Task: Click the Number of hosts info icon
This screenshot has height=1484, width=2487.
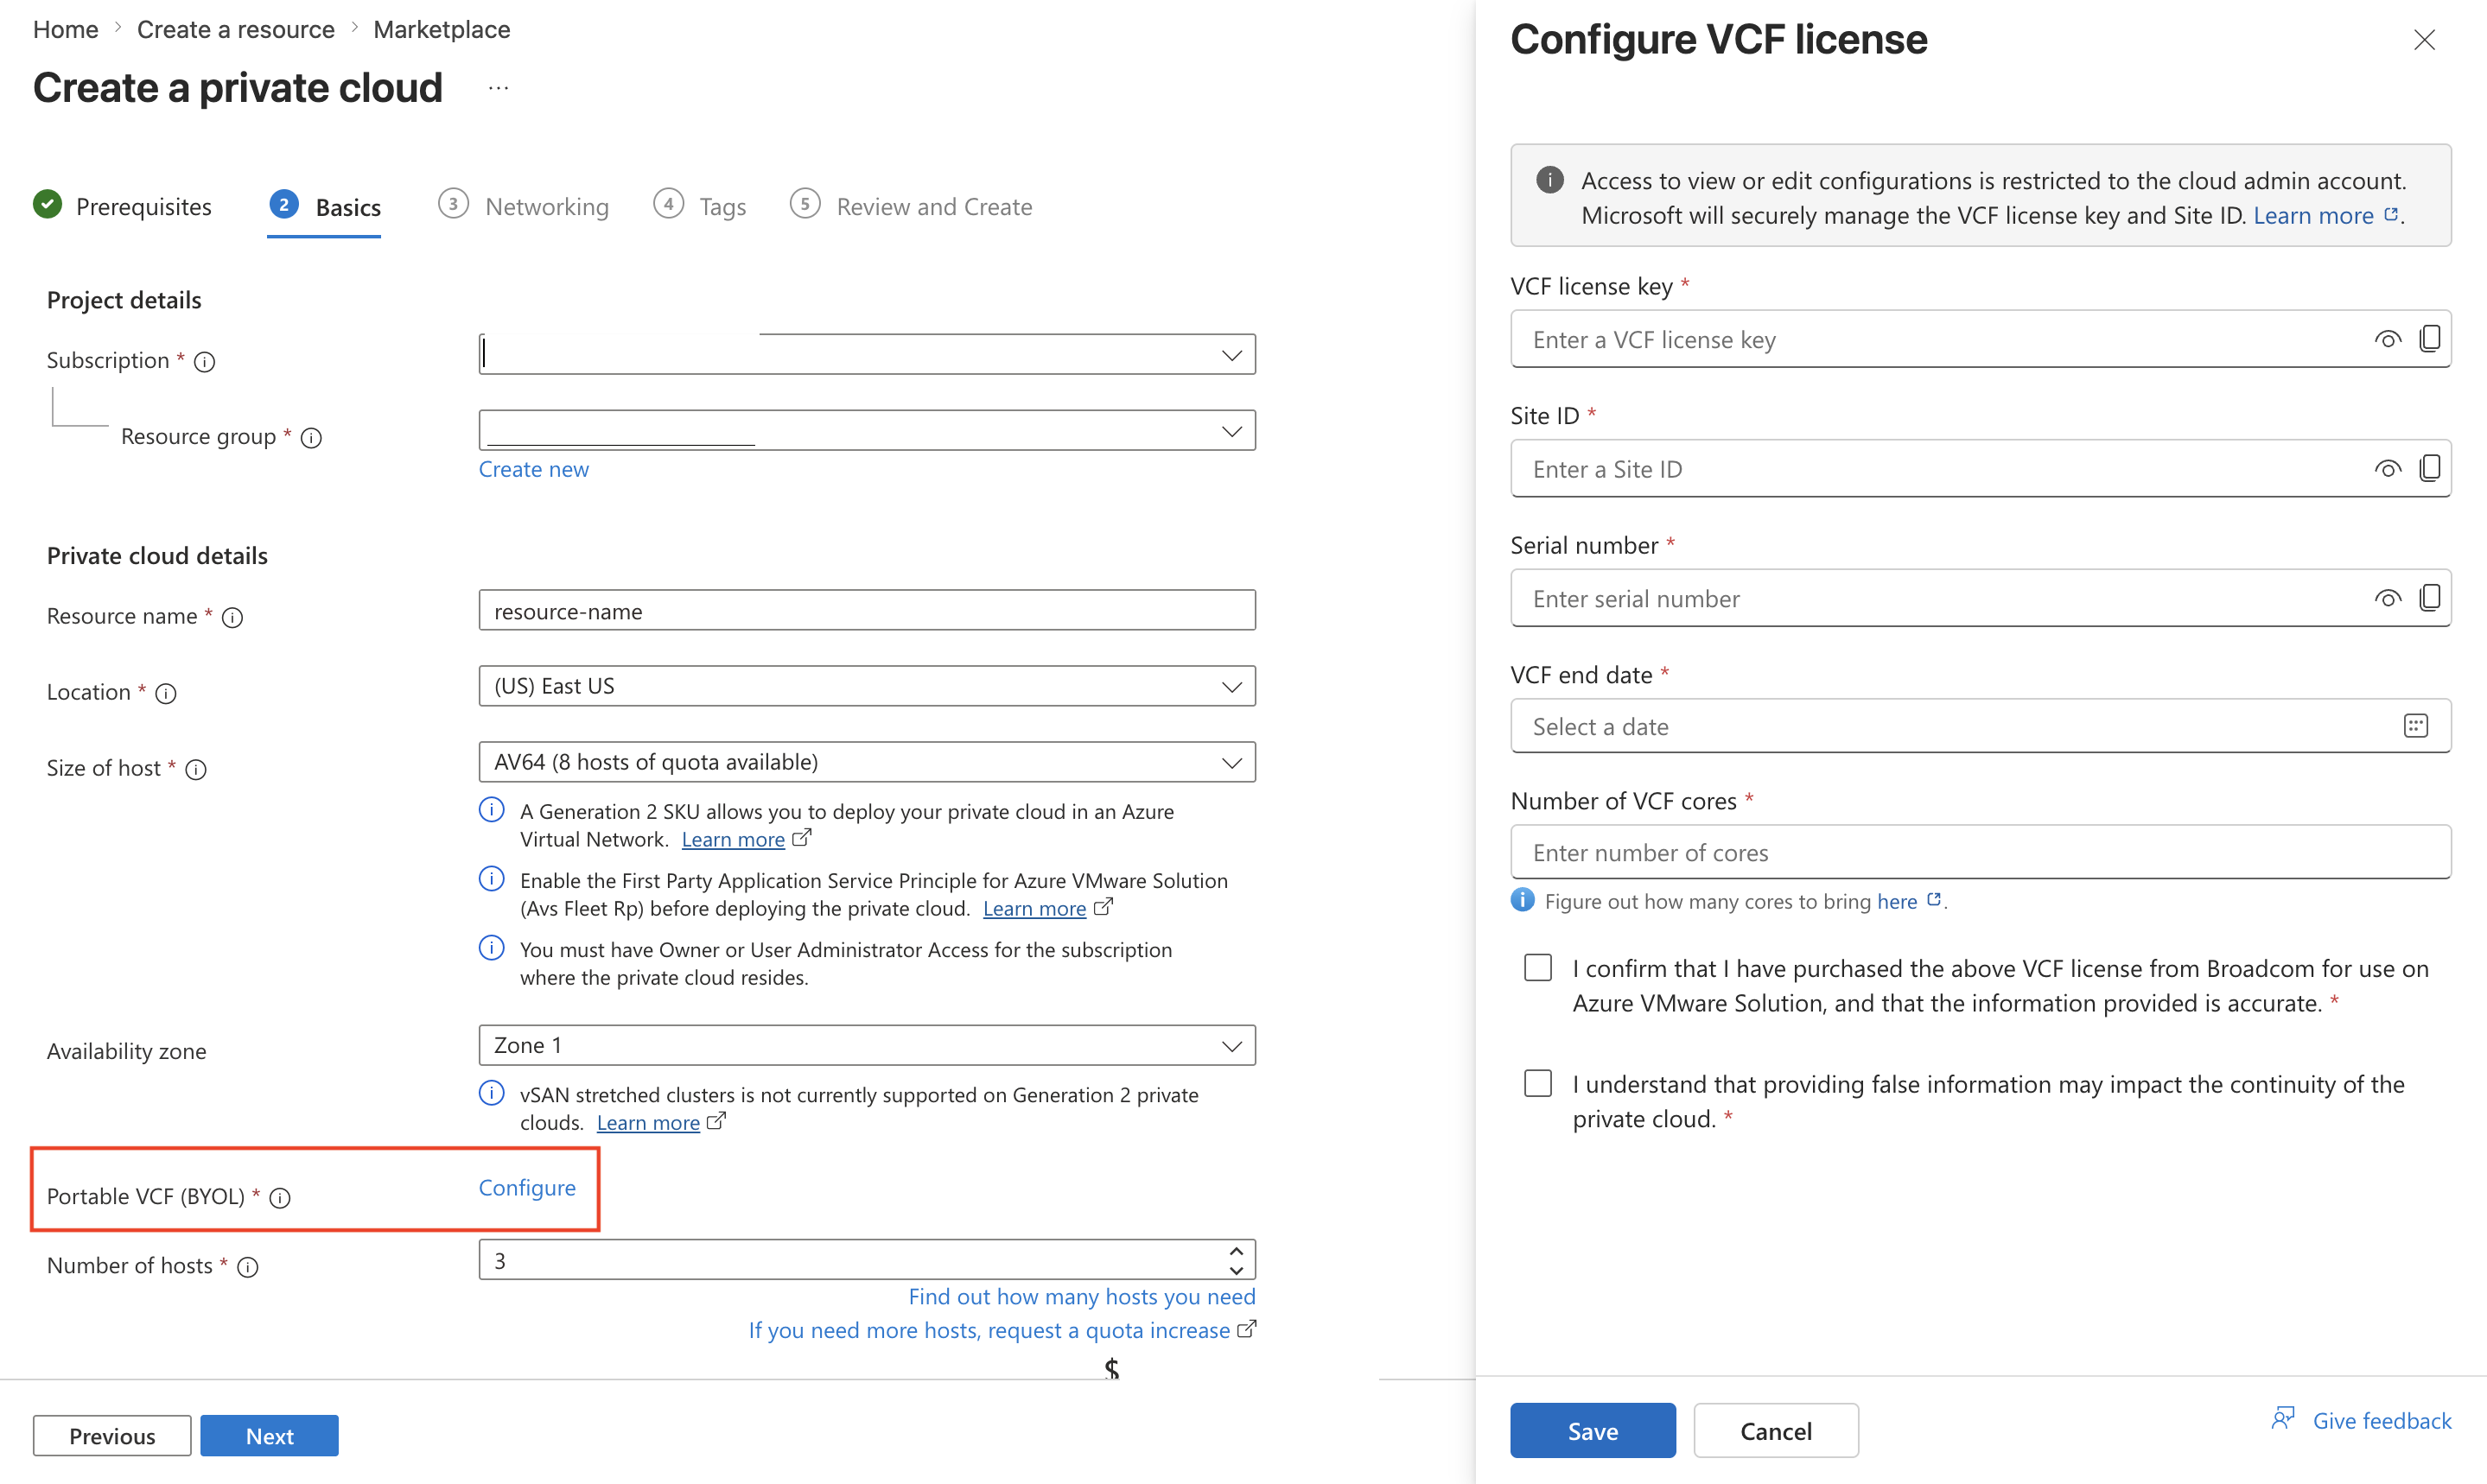Action: pos(248,1267)
